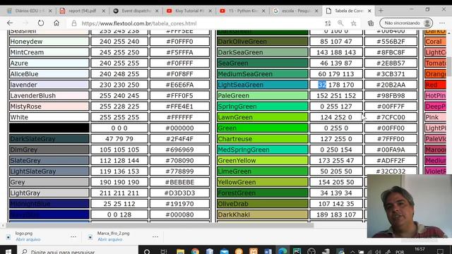Image resolution: width=452 pixels, height=254 pixels.
Task: Switch to the report (94).pdf tab
Action: 82,11
